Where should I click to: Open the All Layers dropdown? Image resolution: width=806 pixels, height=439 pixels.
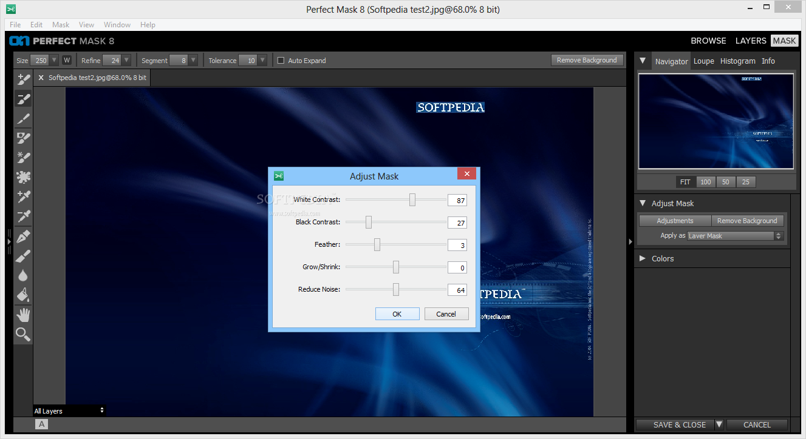click(69, 411)
